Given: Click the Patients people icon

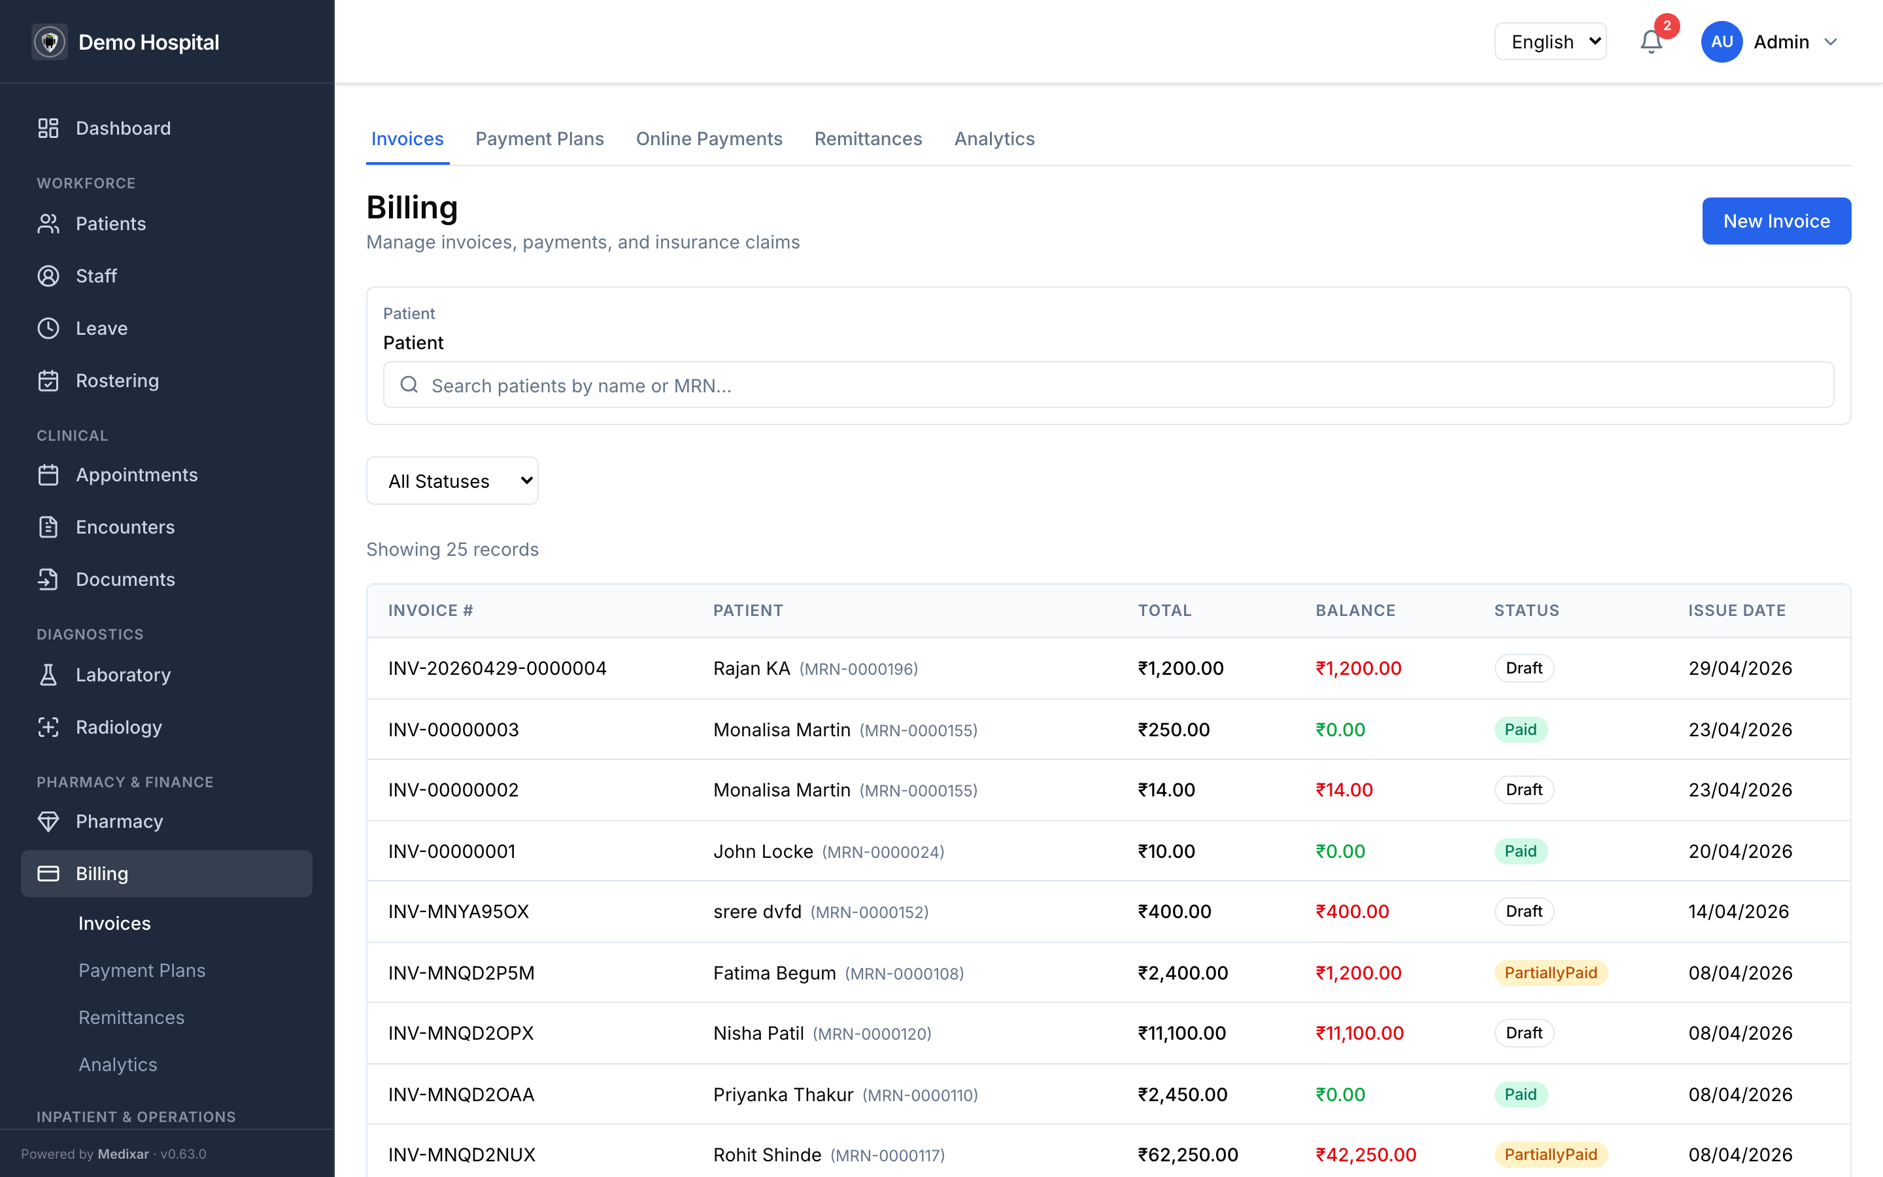Looking at the screenshot, I should pyautogui.click(x=48, y=224).
